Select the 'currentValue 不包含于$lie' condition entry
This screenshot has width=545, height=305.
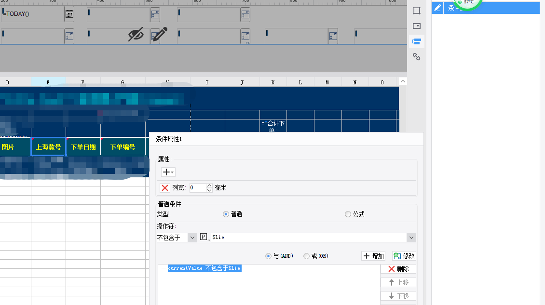pyautogui.click(x=204, y=268)
